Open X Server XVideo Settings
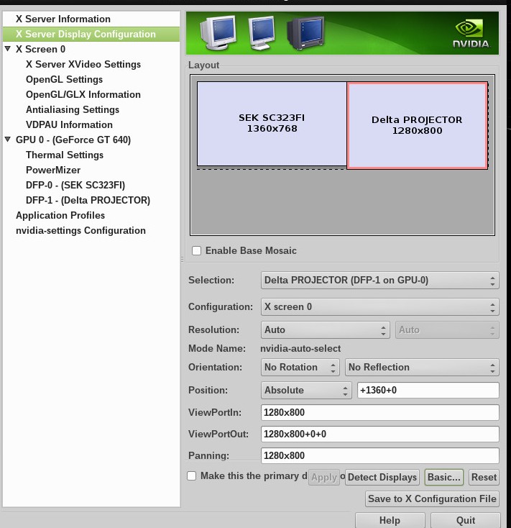 point(83,64)
